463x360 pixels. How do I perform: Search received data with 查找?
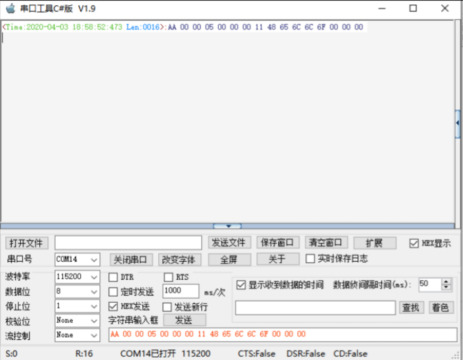click(x=411, y=307)
